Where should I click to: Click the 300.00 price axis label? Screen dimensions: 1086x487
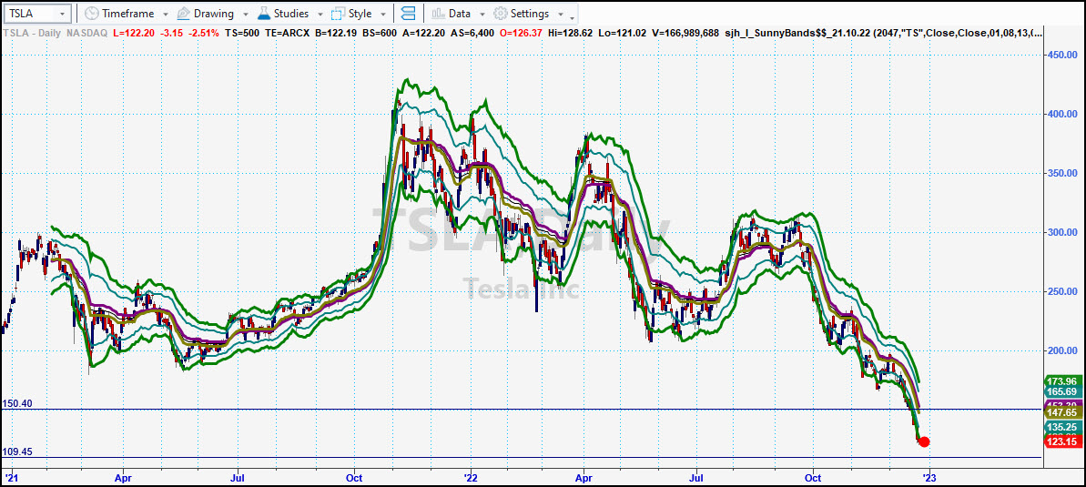[x=1064, y=232]
